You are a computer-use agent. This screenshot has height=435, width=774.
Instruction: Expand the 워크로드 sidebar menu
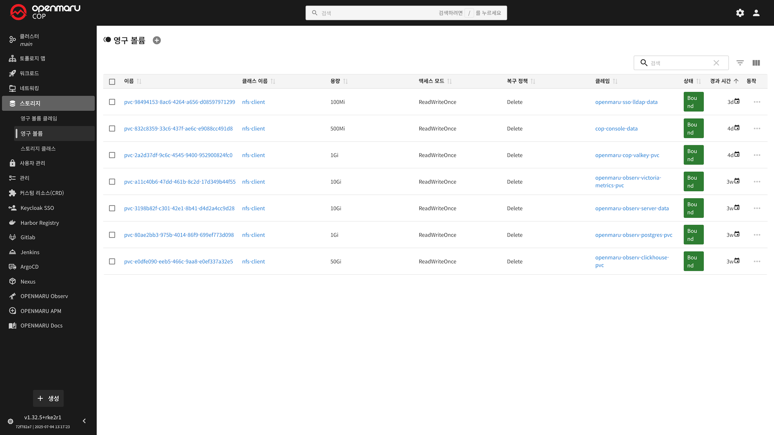(x=29, y=73)
